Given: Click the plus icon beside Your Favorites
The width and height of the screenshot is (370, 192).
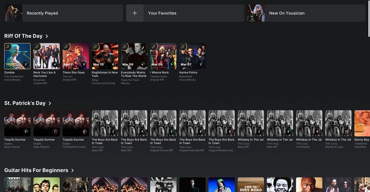Looking at the screenshot, I should 135,13.
